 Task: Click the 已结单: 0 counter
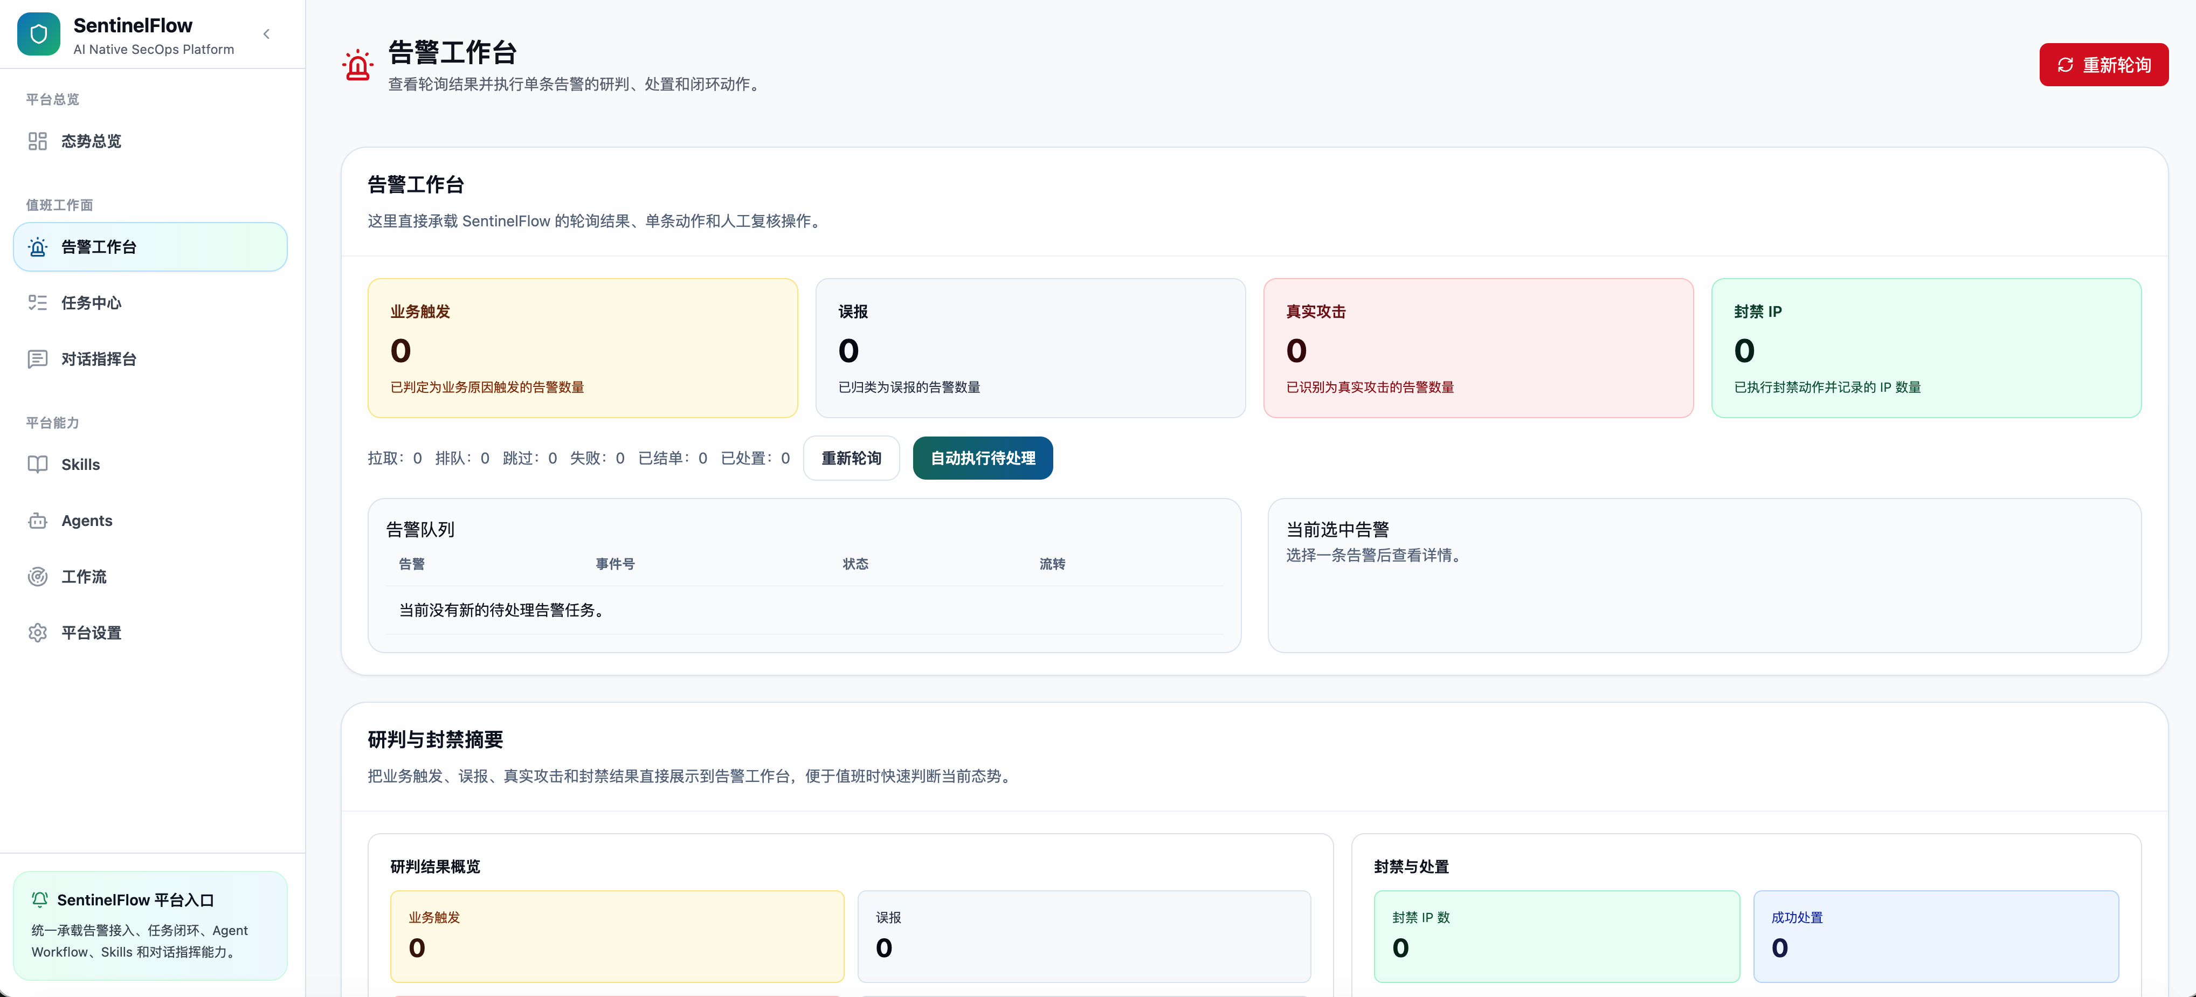pyautogui.click(x=673, y=459)
